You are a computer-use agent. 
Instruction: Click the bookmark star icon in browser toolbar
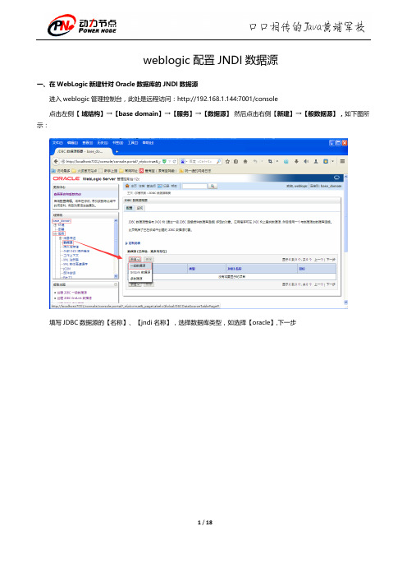tap(227, 162)
